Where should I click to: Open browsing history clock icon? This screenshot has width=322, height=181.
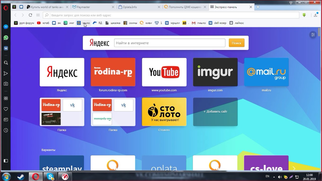[x=6, y=130]
